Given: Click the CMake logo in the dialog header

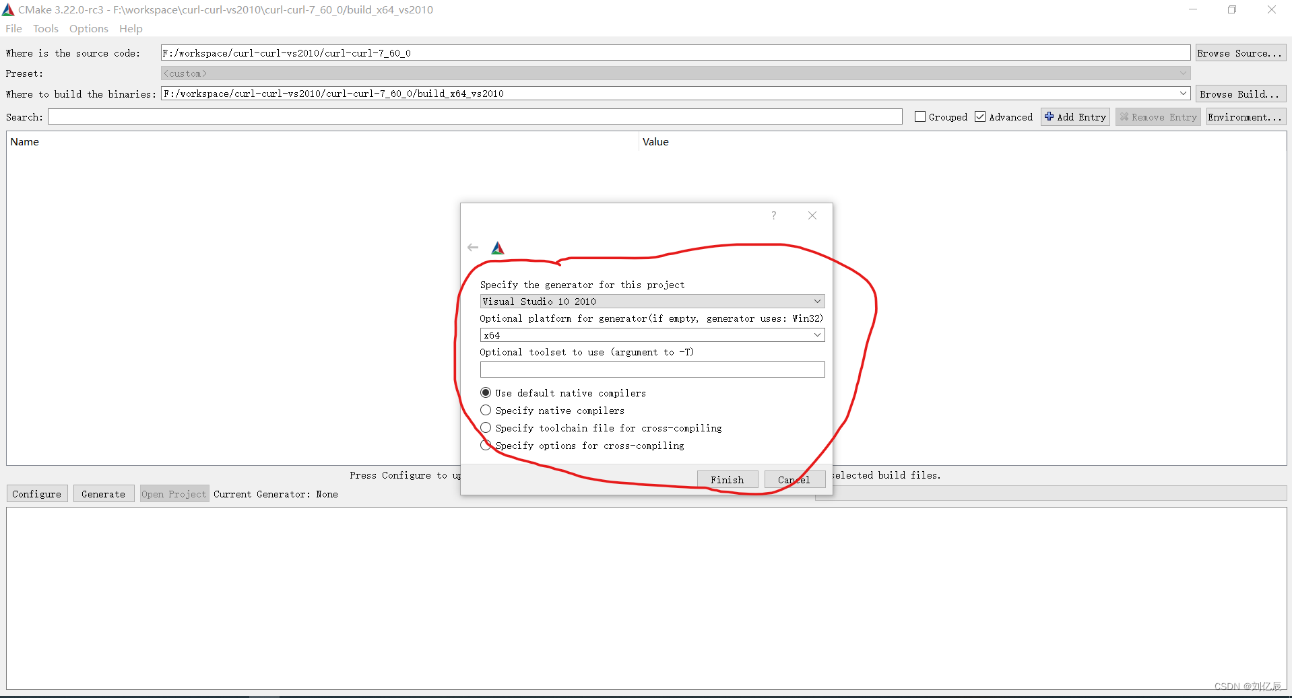Looking at the screenshot, I should [x=498, y=248].
